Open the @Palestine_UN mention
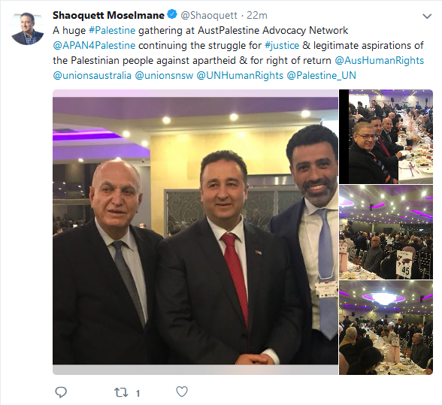442x405 pixels. (322, 76)
